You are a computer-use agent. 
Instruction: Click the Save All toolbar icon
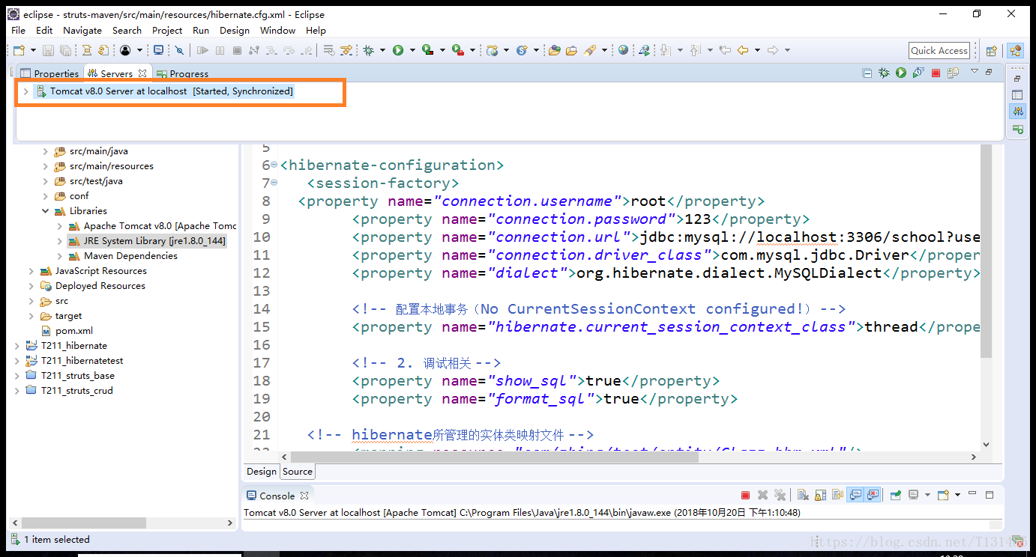point(66,50)
